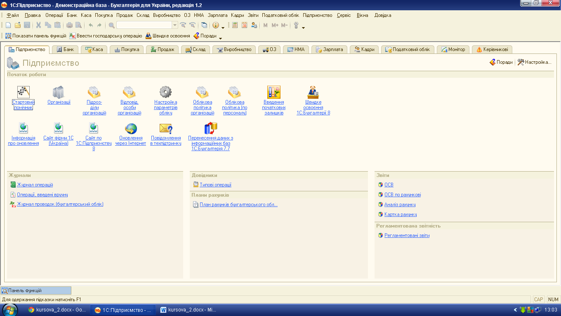
Task: Open the Введення початкових залишків icon
Action: coord(274,92)
